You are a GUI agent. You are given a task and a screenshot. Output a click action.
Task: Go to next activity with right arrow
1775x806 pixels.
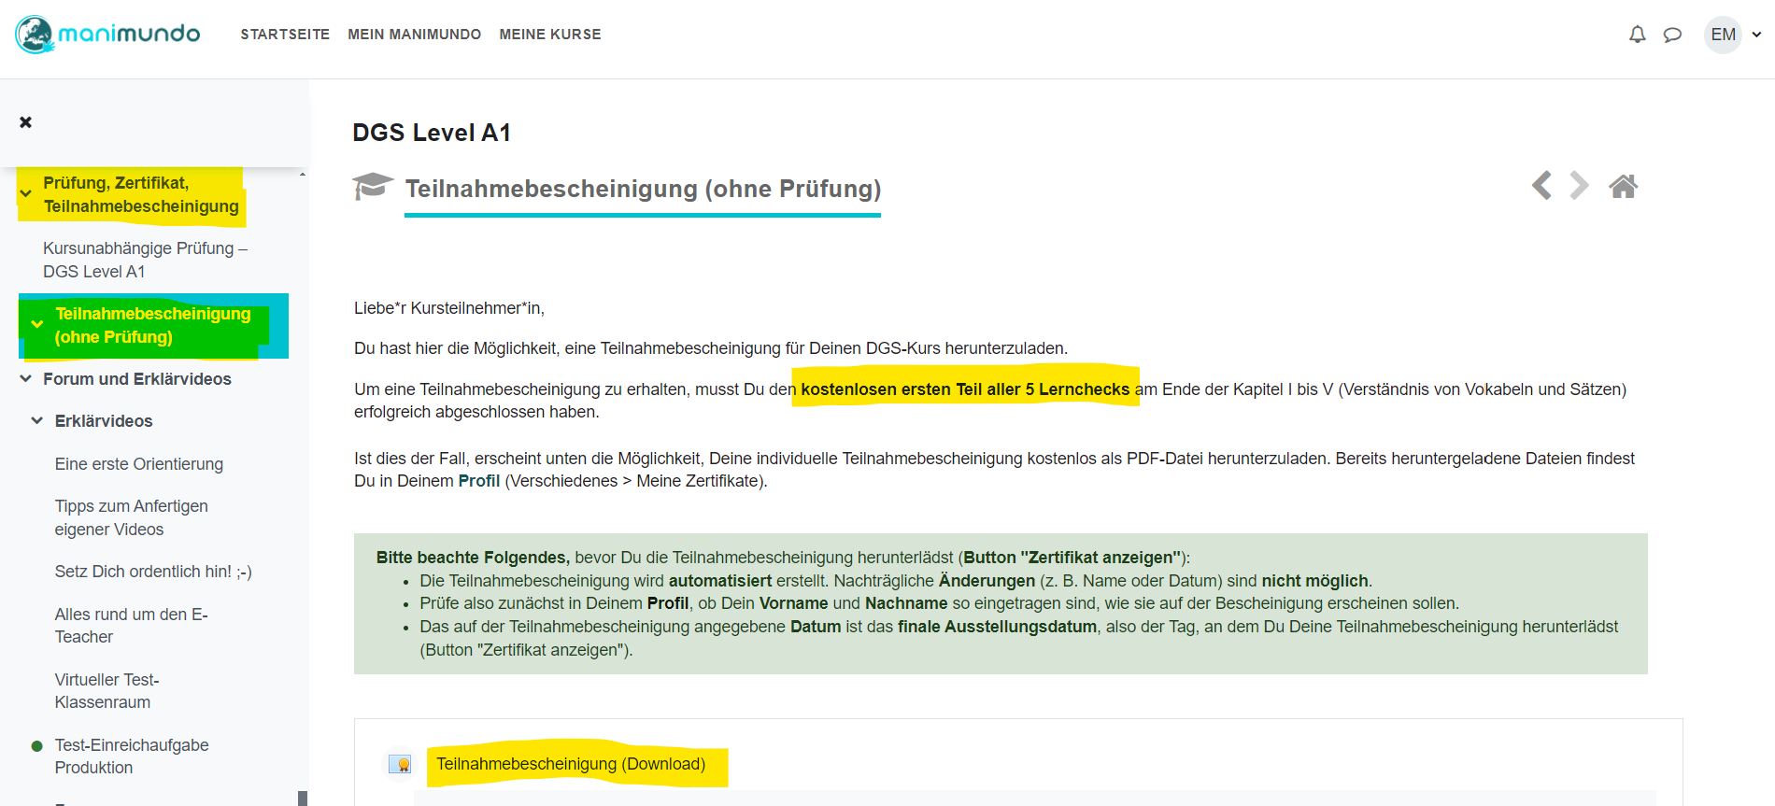[1579, 186]
